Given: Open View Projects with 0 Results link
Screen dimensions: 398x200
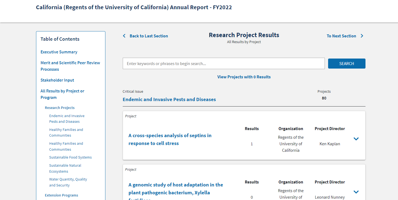Looking at the screenshot, I should pos(244,77).
